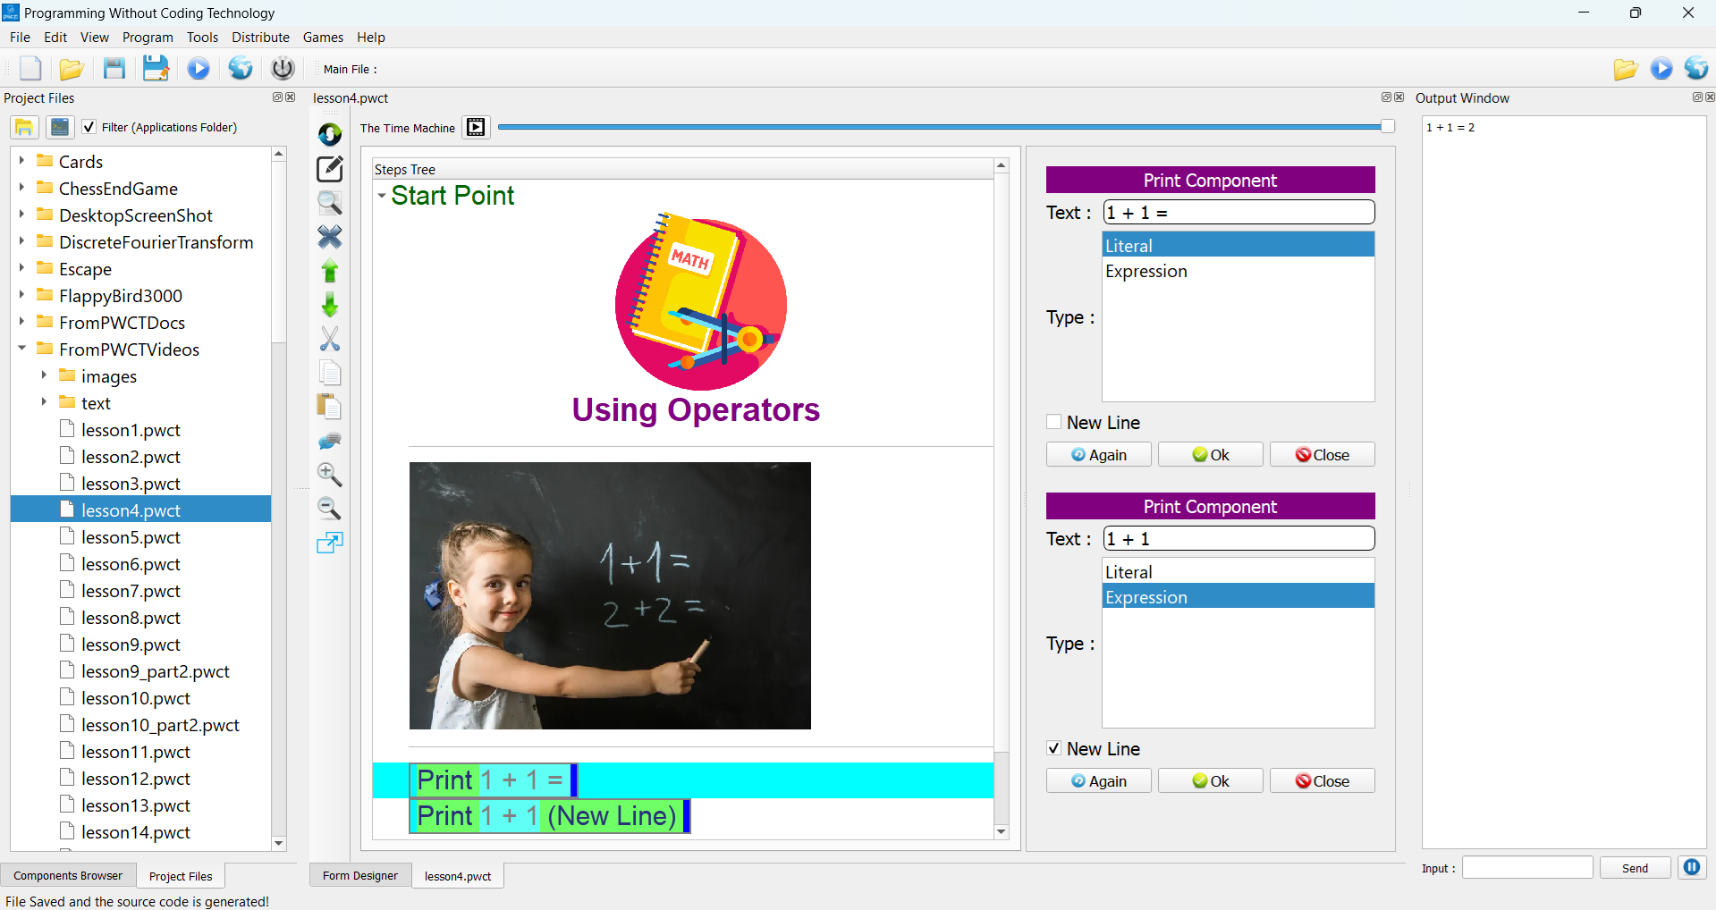The width and height of the screenshot is (1716, 910).
Task: Expand the DiscreteFourierTransform folder
Action: coord(21,241)
